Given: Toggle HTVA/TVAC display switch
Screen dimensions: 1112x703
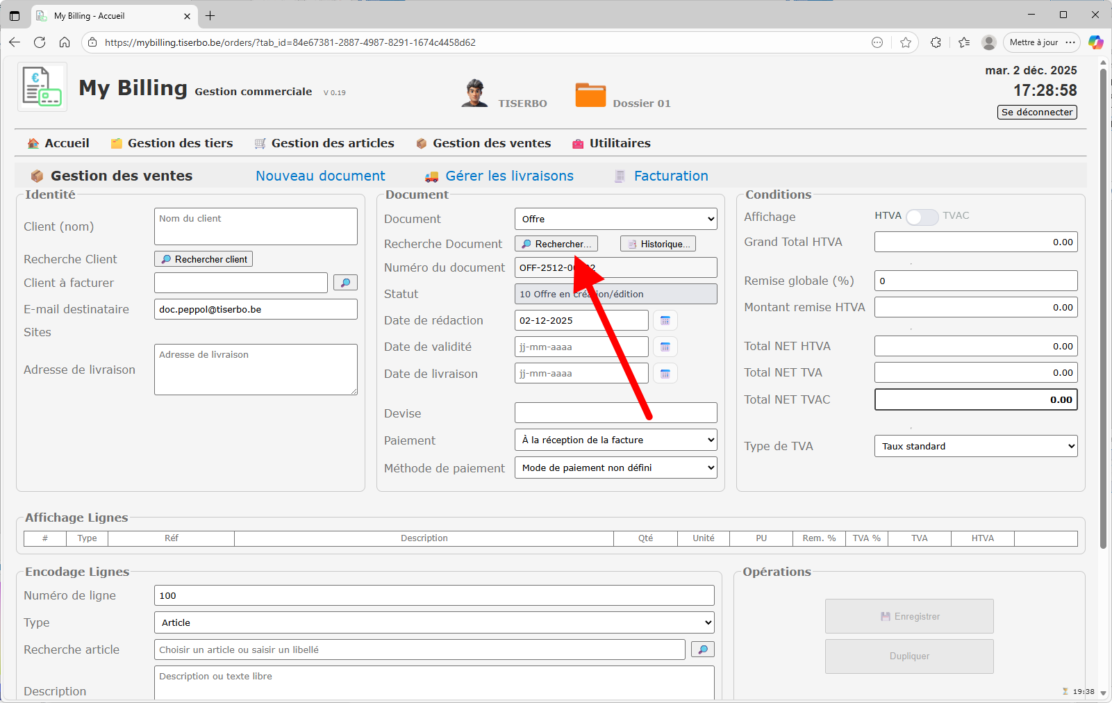Looking at the screenshot, I should point(922,217).
